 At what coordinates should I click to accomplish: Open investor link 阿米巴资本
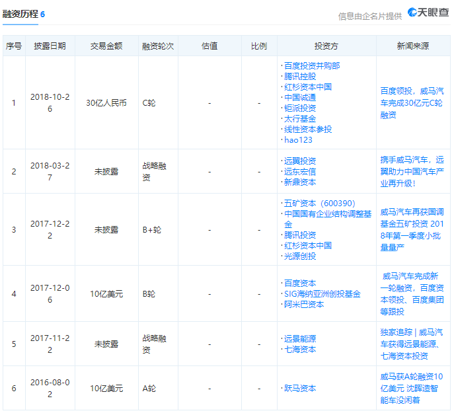[x=304, y=305]
